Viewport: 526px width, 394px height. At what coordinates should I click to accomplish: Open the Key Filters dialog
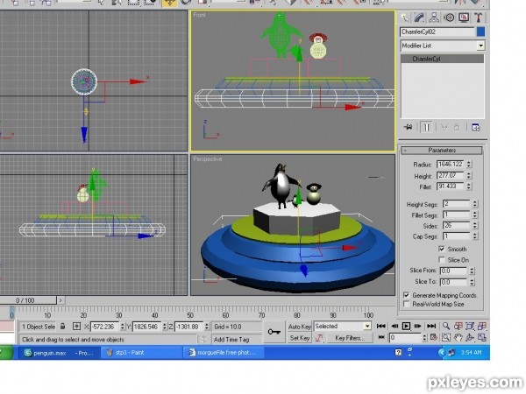[350, 338]
